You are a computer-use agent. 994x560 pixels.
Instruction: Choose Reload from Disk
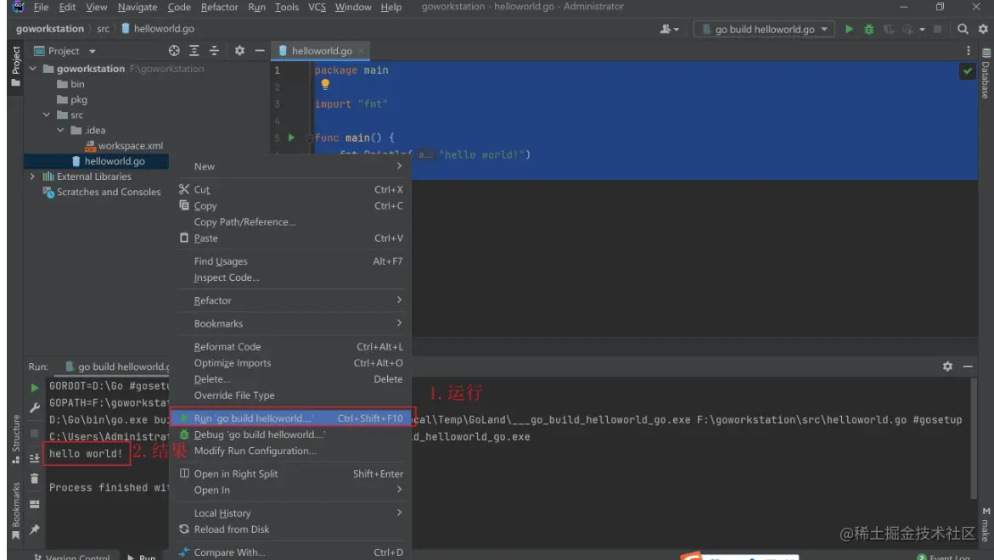coord(292,529)
